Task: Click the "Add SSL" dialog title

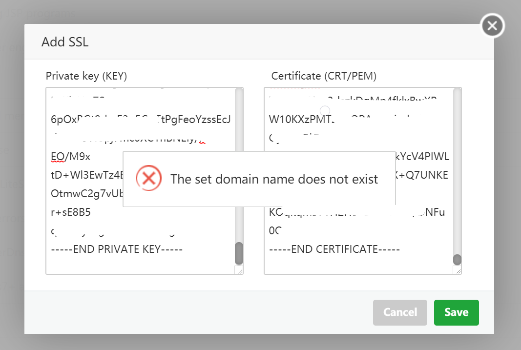Action: (x=65, y=42)
